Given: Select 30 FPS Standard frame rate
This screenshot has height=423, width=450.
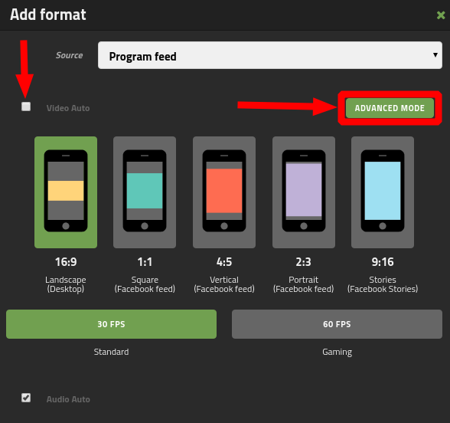Looking at the screenshot, I should pos(112,324).
